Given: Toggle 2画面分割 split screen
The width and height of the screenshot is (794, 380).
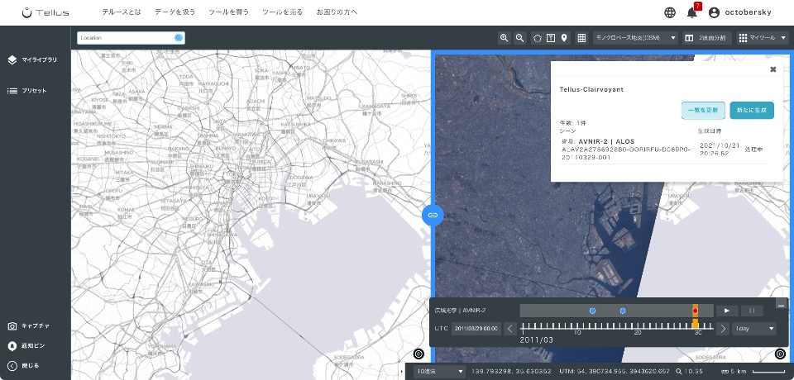Looking at the screenshot, I should (x=707, y=38).
